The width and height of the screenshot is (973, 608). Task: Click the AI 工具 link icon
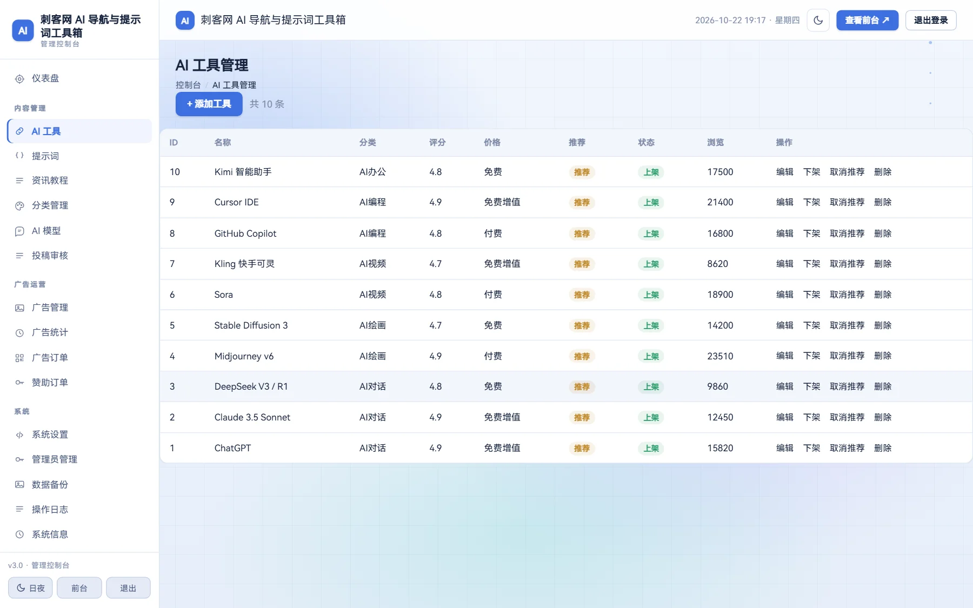(x=19, y=131)
